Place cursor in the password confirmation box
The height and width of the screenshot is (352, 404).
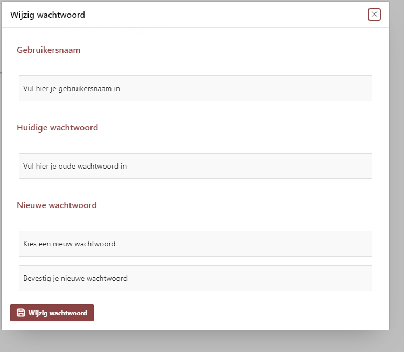196,278
